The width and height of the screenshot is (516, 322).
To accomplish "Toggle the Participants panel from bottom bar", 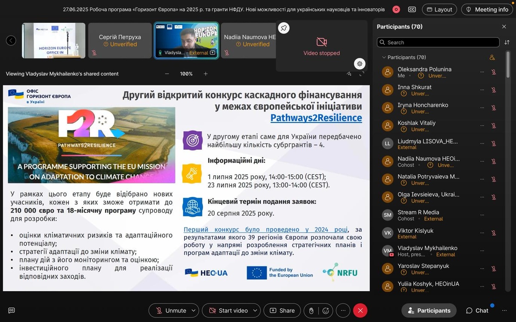I will (429, 310).
